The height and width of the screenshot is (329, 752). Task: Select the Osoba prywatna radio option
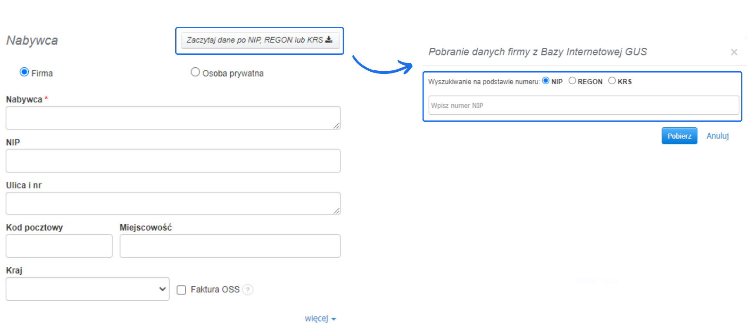195,72
